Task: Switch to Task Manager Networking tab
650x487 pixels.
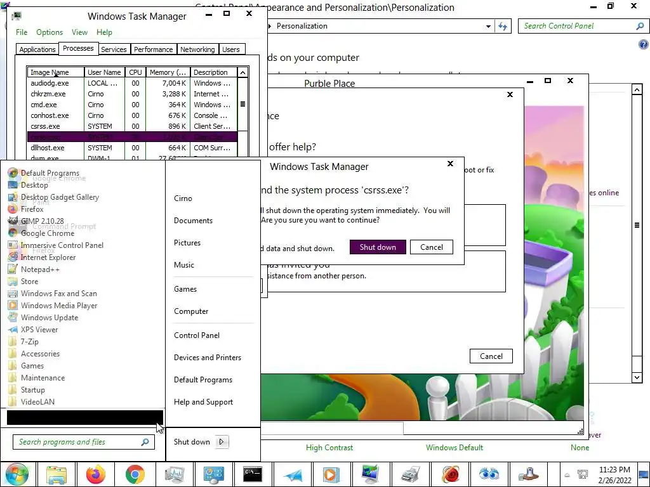Action: tap(197, 49)
